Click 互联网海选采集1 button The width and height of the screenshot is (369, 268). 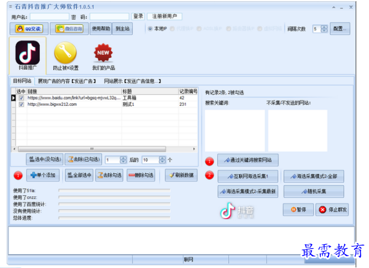pos(248,177)
